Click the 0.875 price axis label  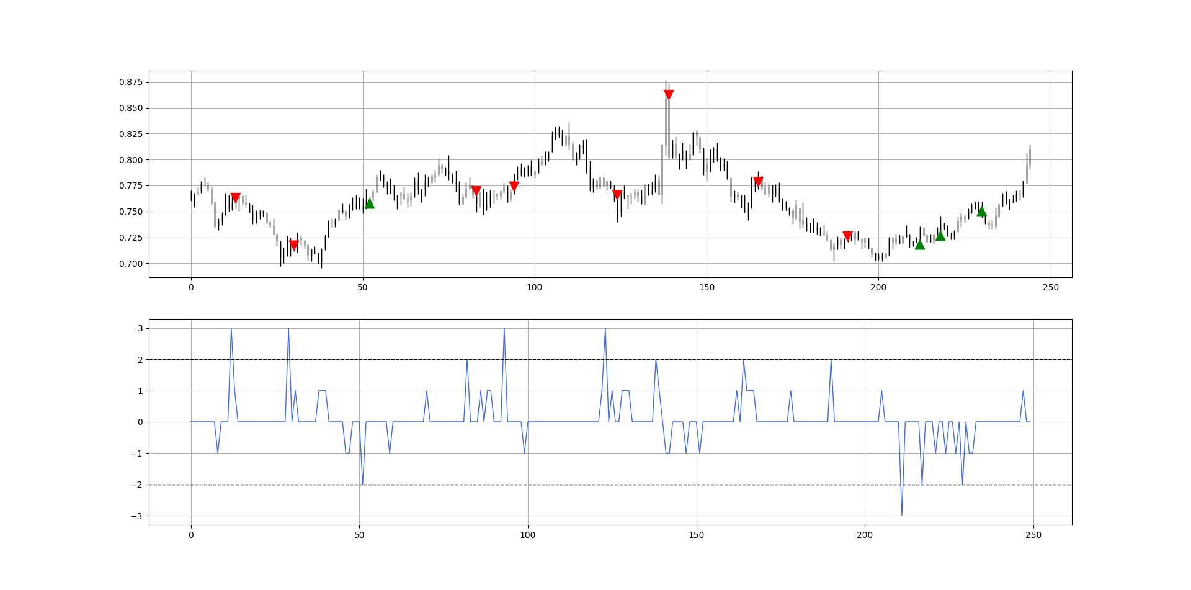131,82
